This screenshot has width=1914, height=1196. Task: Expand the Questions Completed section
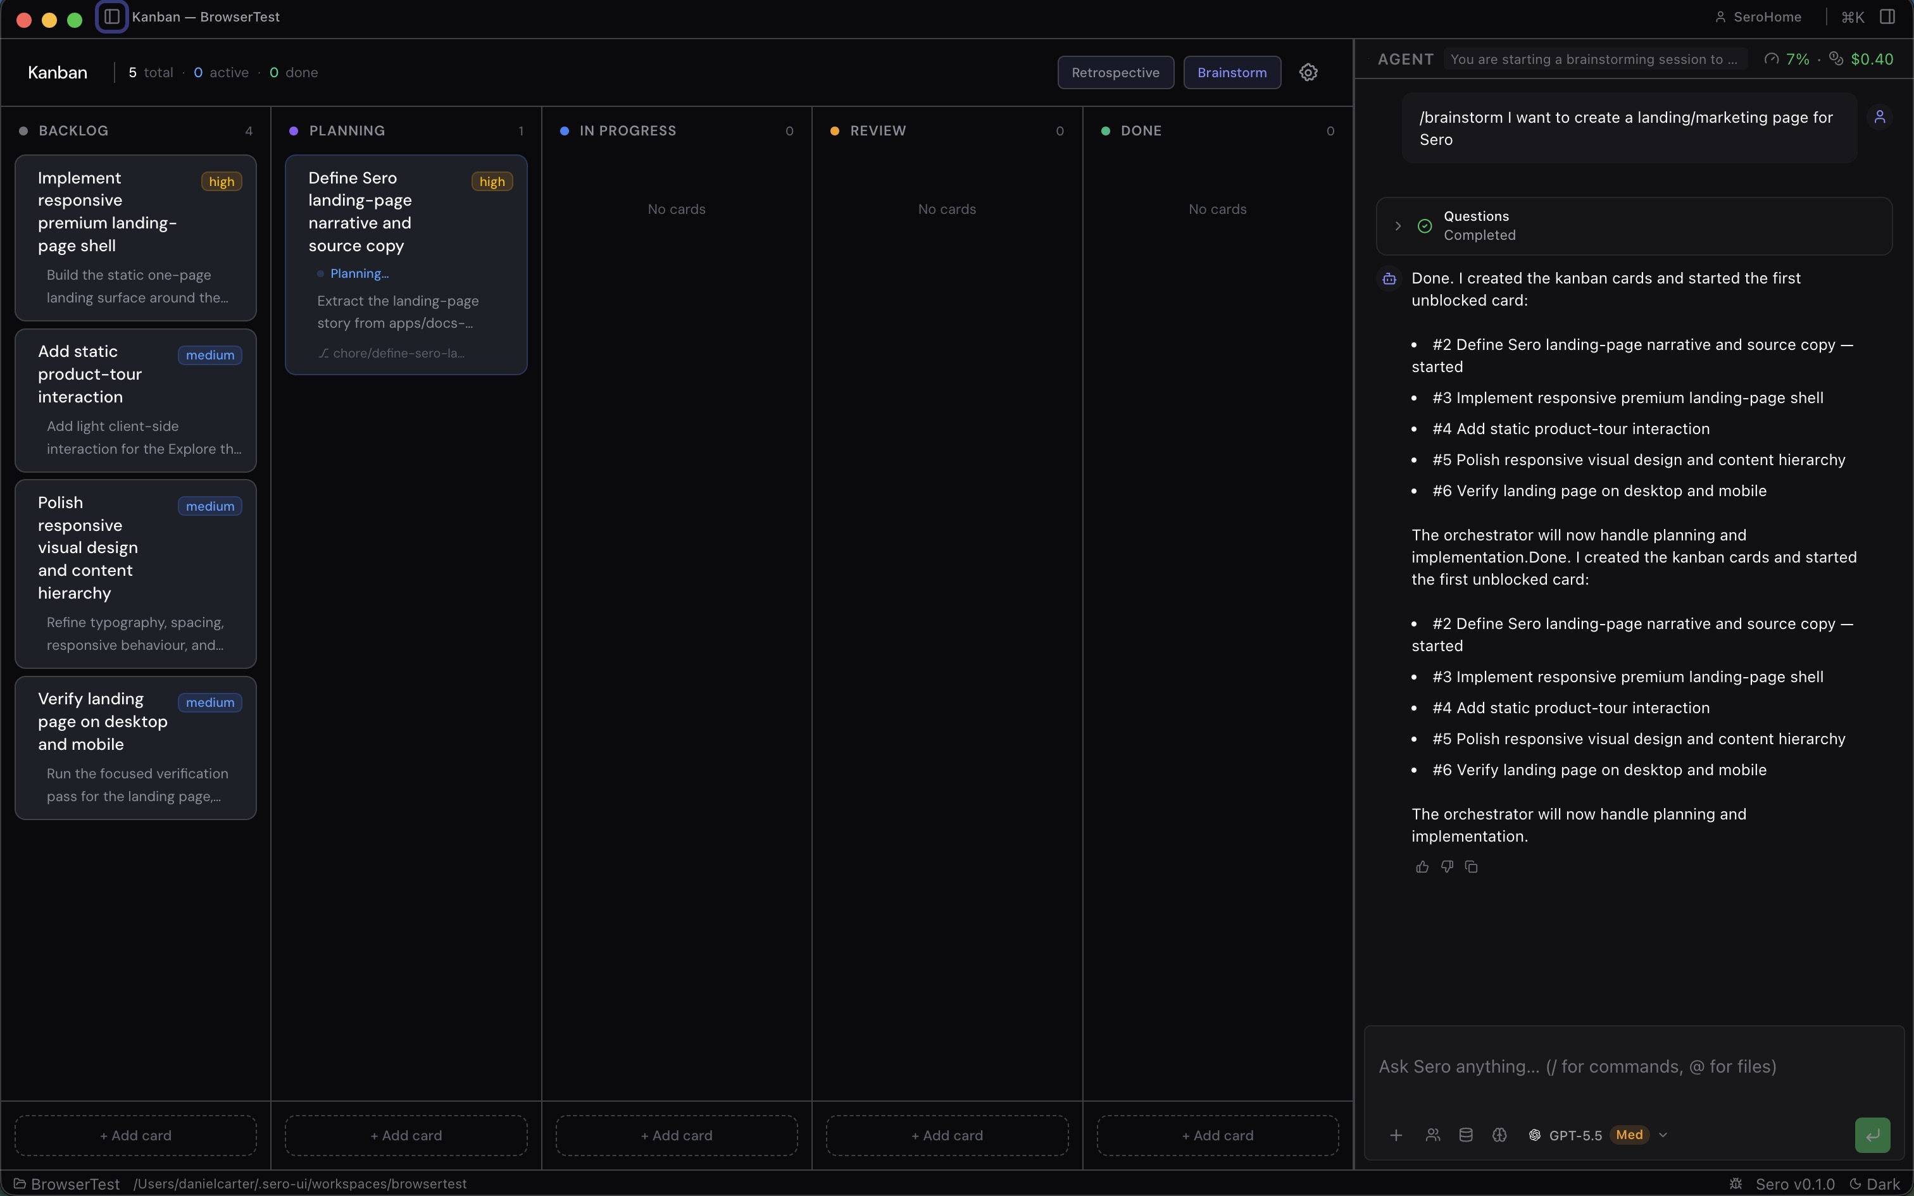pyautogui.click(x=1398, y=227)
